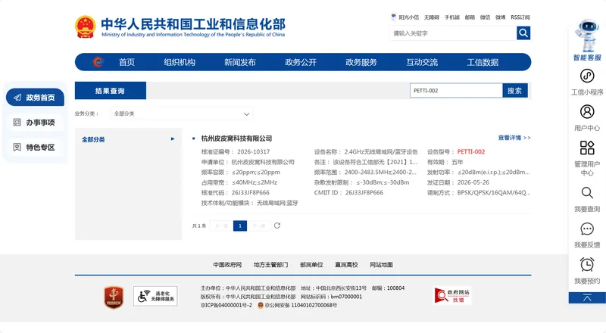Click the magnifier search icon button in header
Viewport: 606px width, 333px height.
click(x=523, y=33)
